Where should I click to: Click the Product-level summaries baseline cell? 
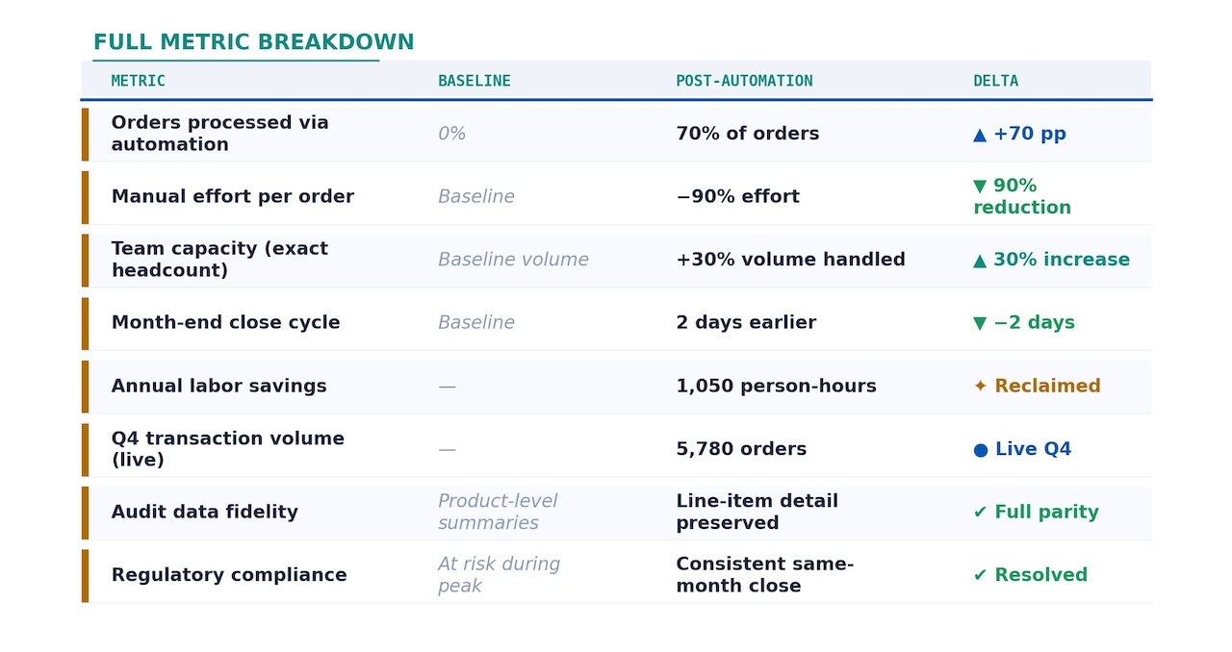point(497,512)
